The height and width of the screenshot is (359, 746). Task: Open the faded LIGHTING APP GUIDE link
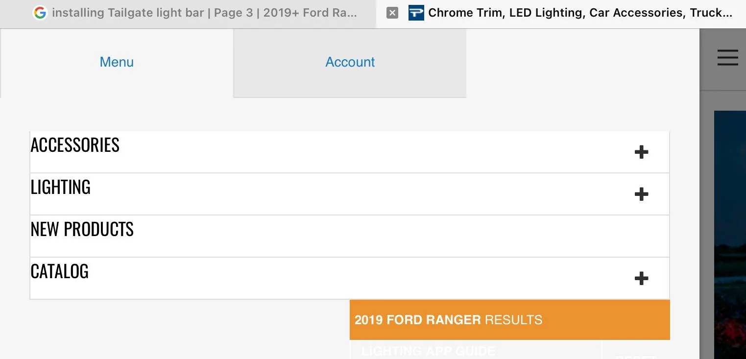(x=429, y=351)
